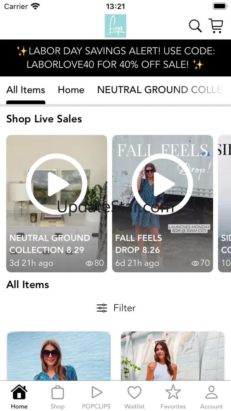Open the Filter options
231x411 pixels.
[116, 308]
